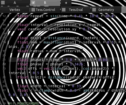Switch to buffer tab A
The height and width of the screenshot is (105, 126).
[x=15, y=3]
